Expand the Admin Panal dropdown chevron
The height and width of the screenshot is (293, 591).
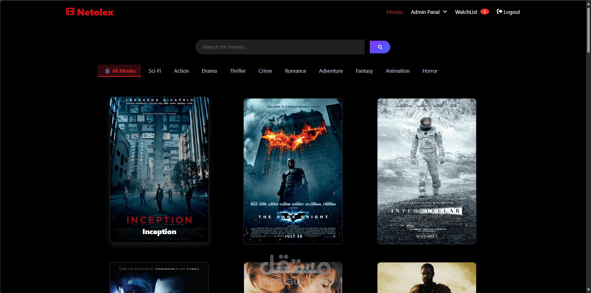pos(445,12)
